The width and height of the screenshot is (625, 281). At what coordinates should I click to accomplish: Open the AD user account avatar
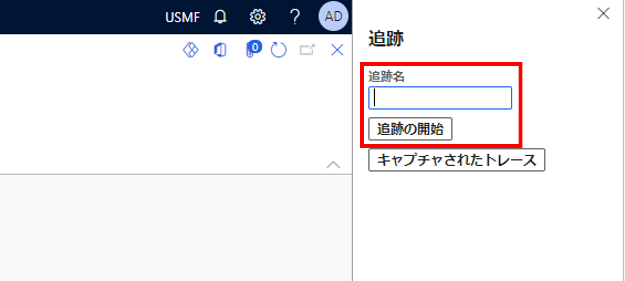tap(333, 16)
